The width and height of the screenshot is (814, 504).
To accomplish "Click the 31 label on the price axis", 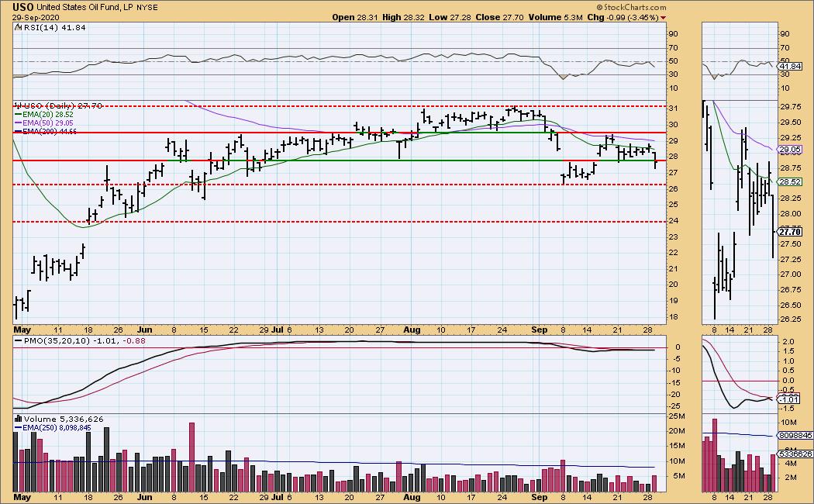I will click(673, 108).
